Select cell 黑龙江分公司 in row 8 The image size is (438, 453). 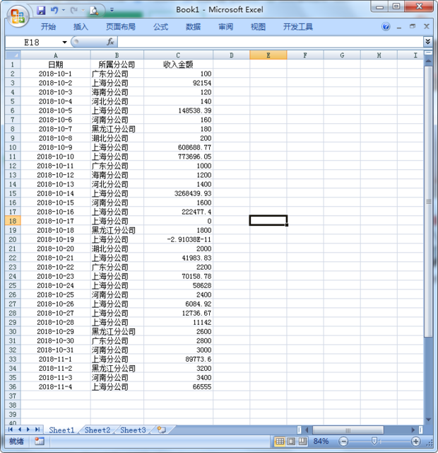117,129
